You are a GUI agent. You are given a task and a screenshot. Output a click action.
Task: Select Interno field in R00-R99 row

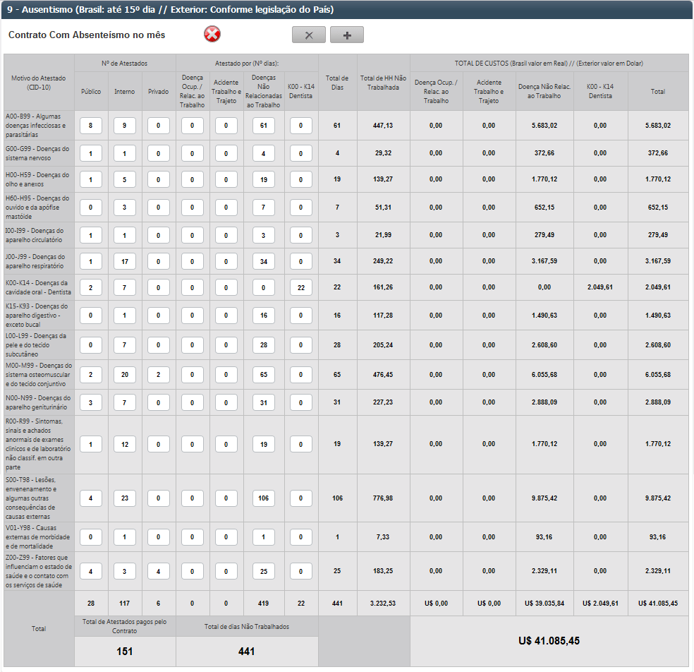tap(125, 445)
